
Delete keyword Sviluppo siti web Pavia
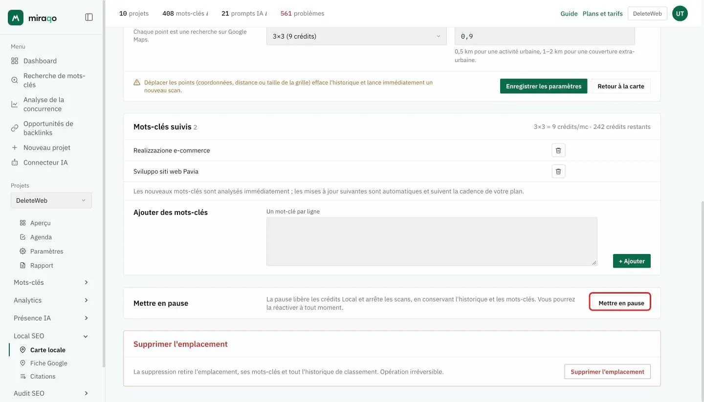click(558, 171)
